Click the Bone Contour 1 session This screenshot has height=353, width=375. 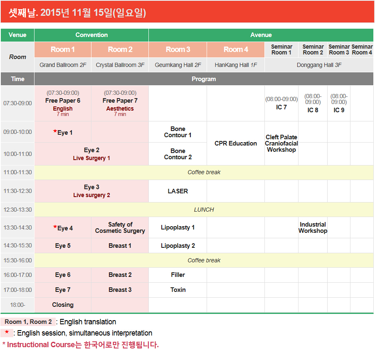click(x=178, y=132)
